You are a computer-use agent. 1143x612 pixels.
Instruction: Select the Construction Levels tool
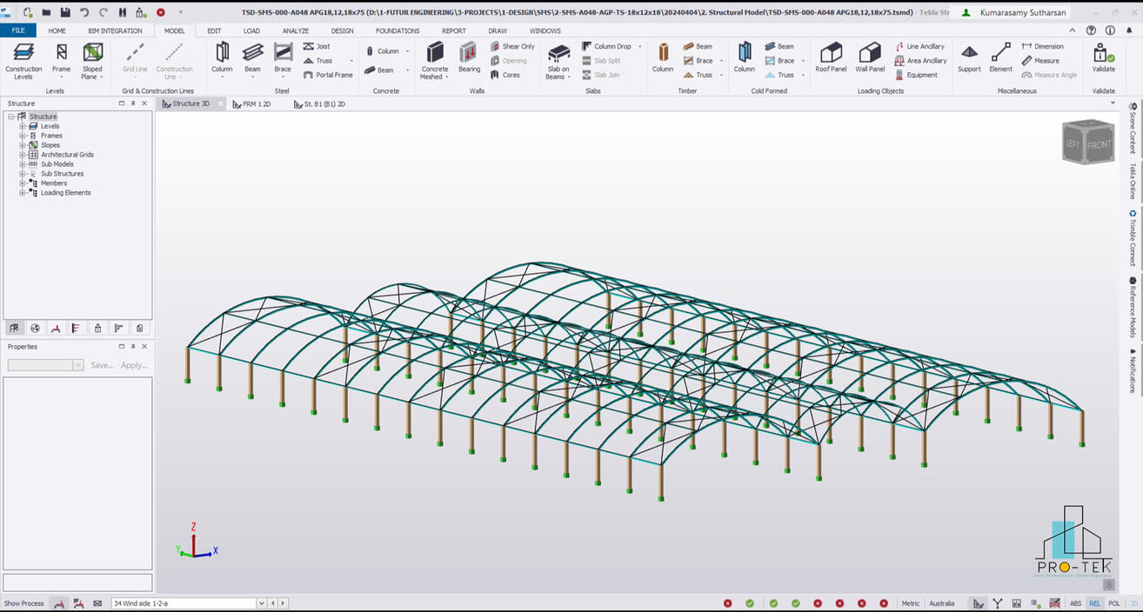(x=23, y=59)
